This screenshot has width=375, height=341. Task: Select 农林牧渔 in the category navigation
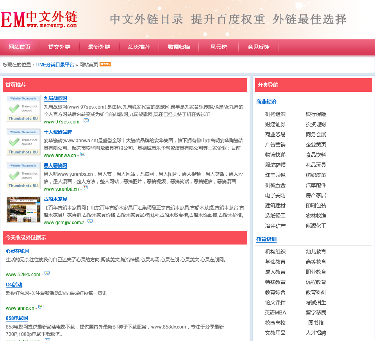pyautogui.click(x=316, y=216)
